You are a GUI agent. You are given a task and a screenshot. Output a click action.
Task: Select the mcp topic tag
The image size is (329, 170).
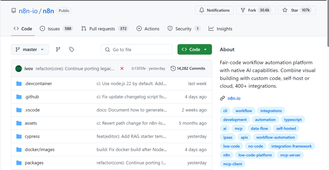pos(239,129)
